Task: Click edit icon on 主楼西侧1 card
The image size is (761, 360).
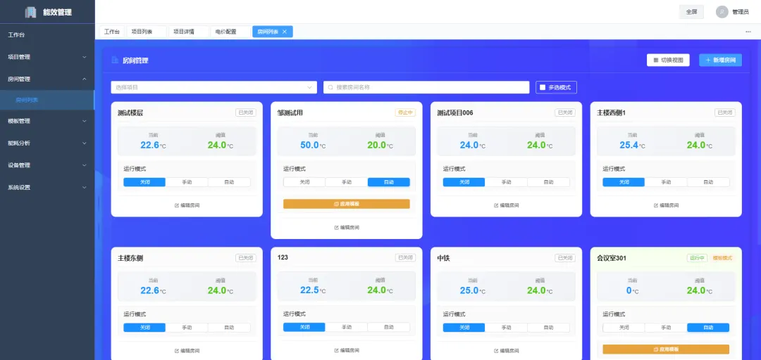Action: point(656,205)
